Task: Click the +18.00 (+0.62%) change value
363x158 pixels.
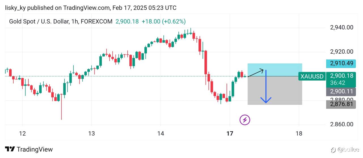Action: 164,21
